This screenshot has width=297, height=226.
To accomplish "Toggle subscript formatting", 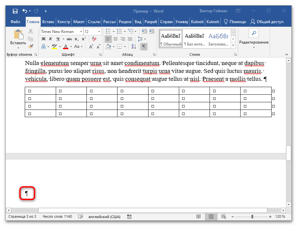I will pos(77,39).
